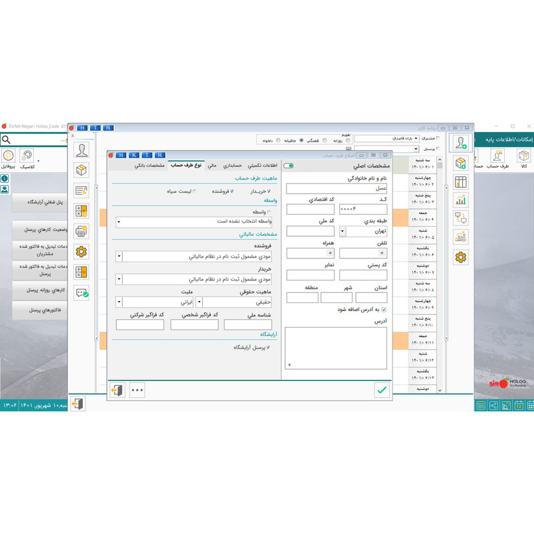534x534 pixels.
Task: Enable the لیست سیاه blacklist checkbox
Action: [194, 192]
